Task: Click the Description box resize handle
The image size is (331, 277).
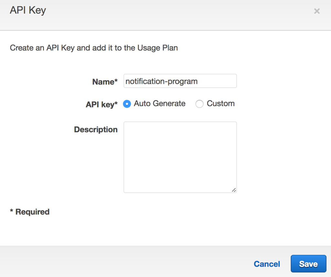Action: 234,190
